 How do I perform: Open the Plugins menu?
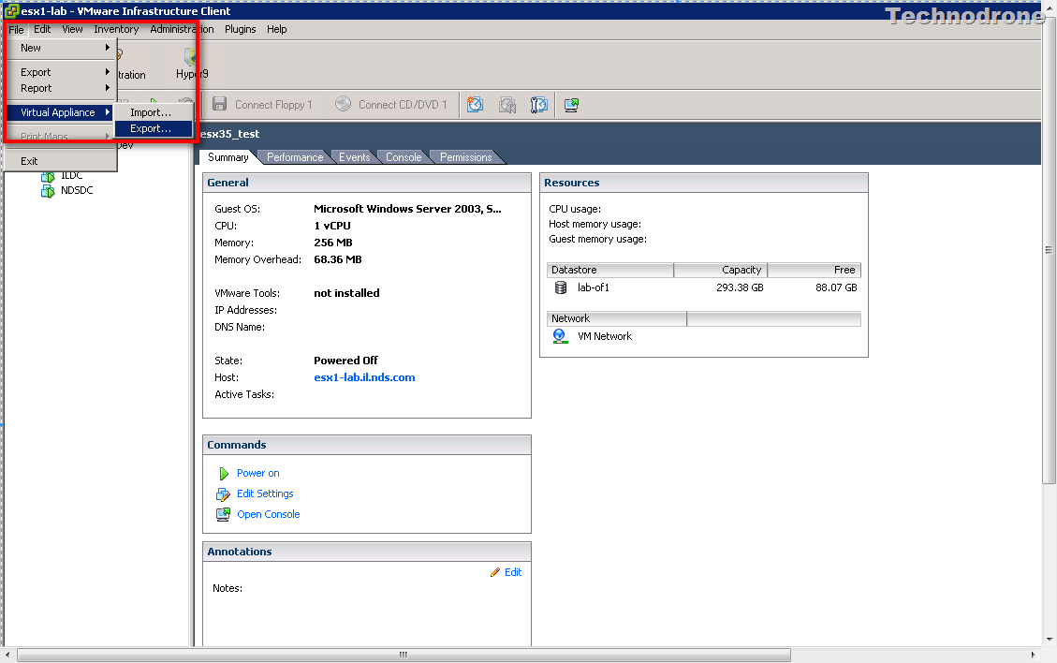coord(240,29)
